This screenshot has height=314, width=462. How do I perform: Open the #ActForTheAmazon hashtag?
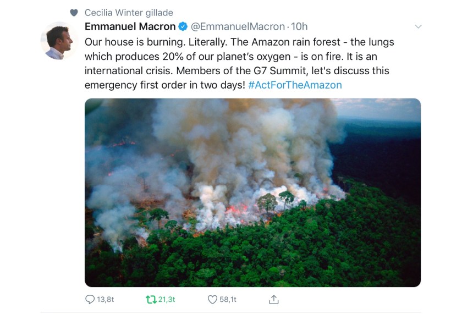click(295, 85)
